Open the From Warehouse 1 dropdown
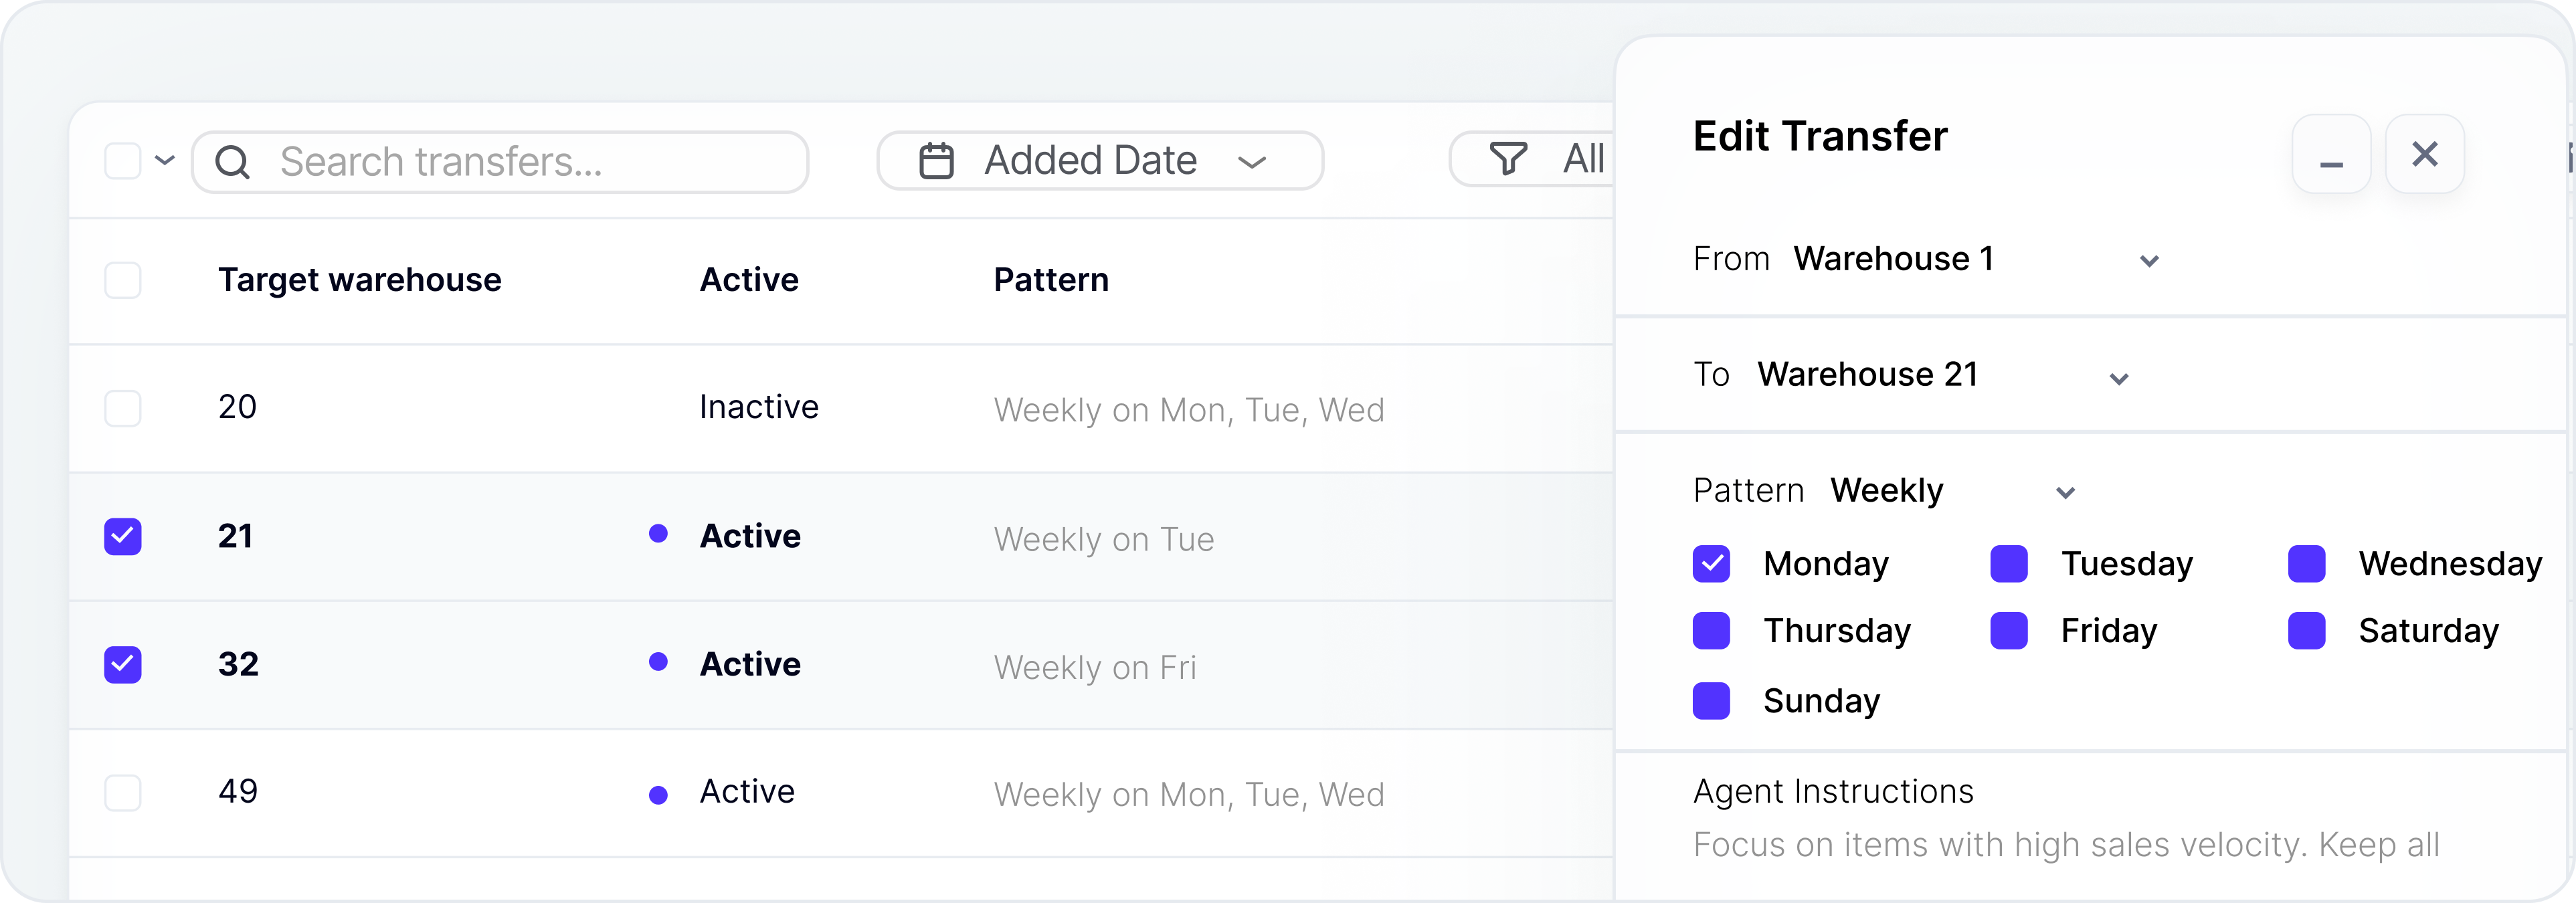2576x903 pixels. tap(2148, 261)
